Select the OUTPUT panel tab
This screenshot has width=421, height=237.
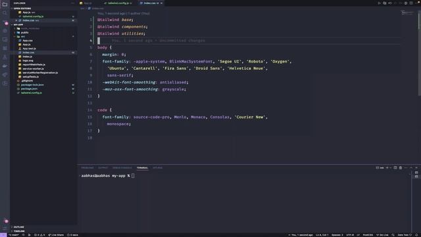pos(103,168)
